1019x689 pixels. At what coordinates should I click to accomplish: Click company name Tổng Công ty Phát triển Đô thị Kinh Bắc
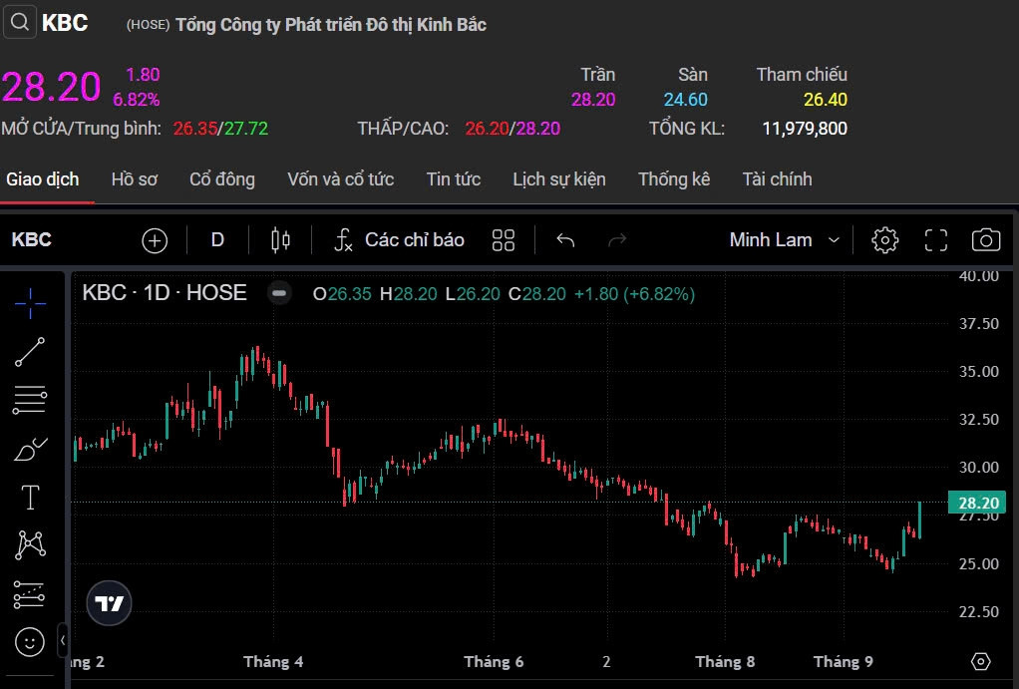coord(331,25)
